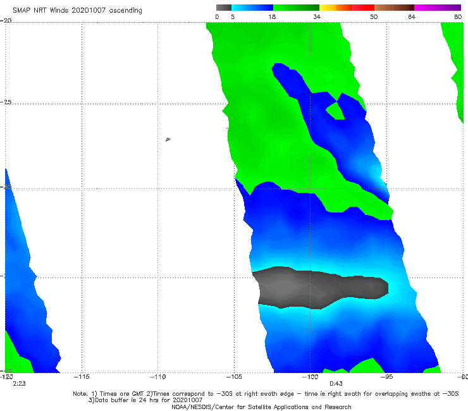Click the '-25' latitude axis label
This screenshot has width=468, height=411.
tap(6, 102)
